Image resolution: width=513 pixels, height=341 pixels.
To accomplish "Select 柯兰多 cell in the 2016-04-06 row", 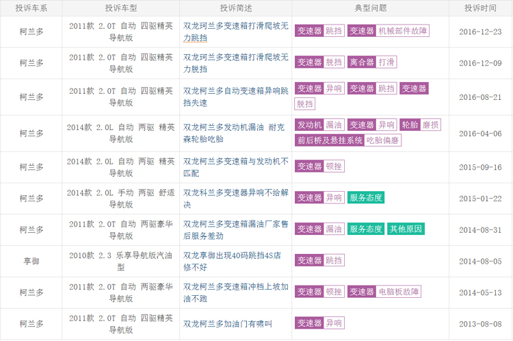I will pos(31,134).
